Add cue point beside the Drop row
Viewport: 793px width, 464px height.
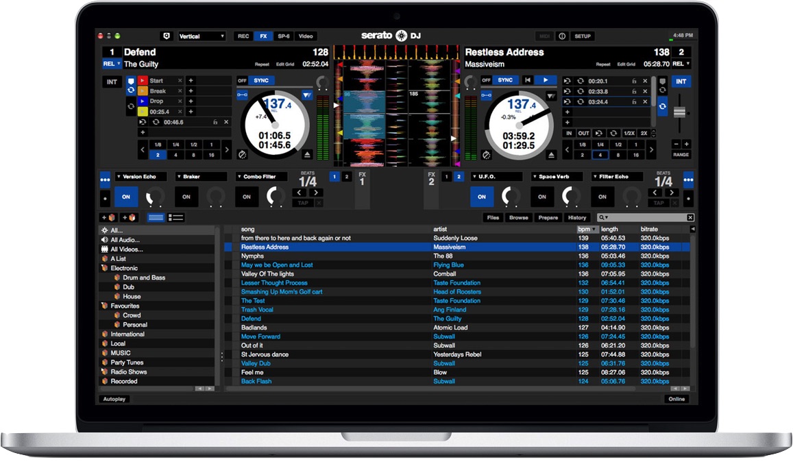click(x=191, y=101)
